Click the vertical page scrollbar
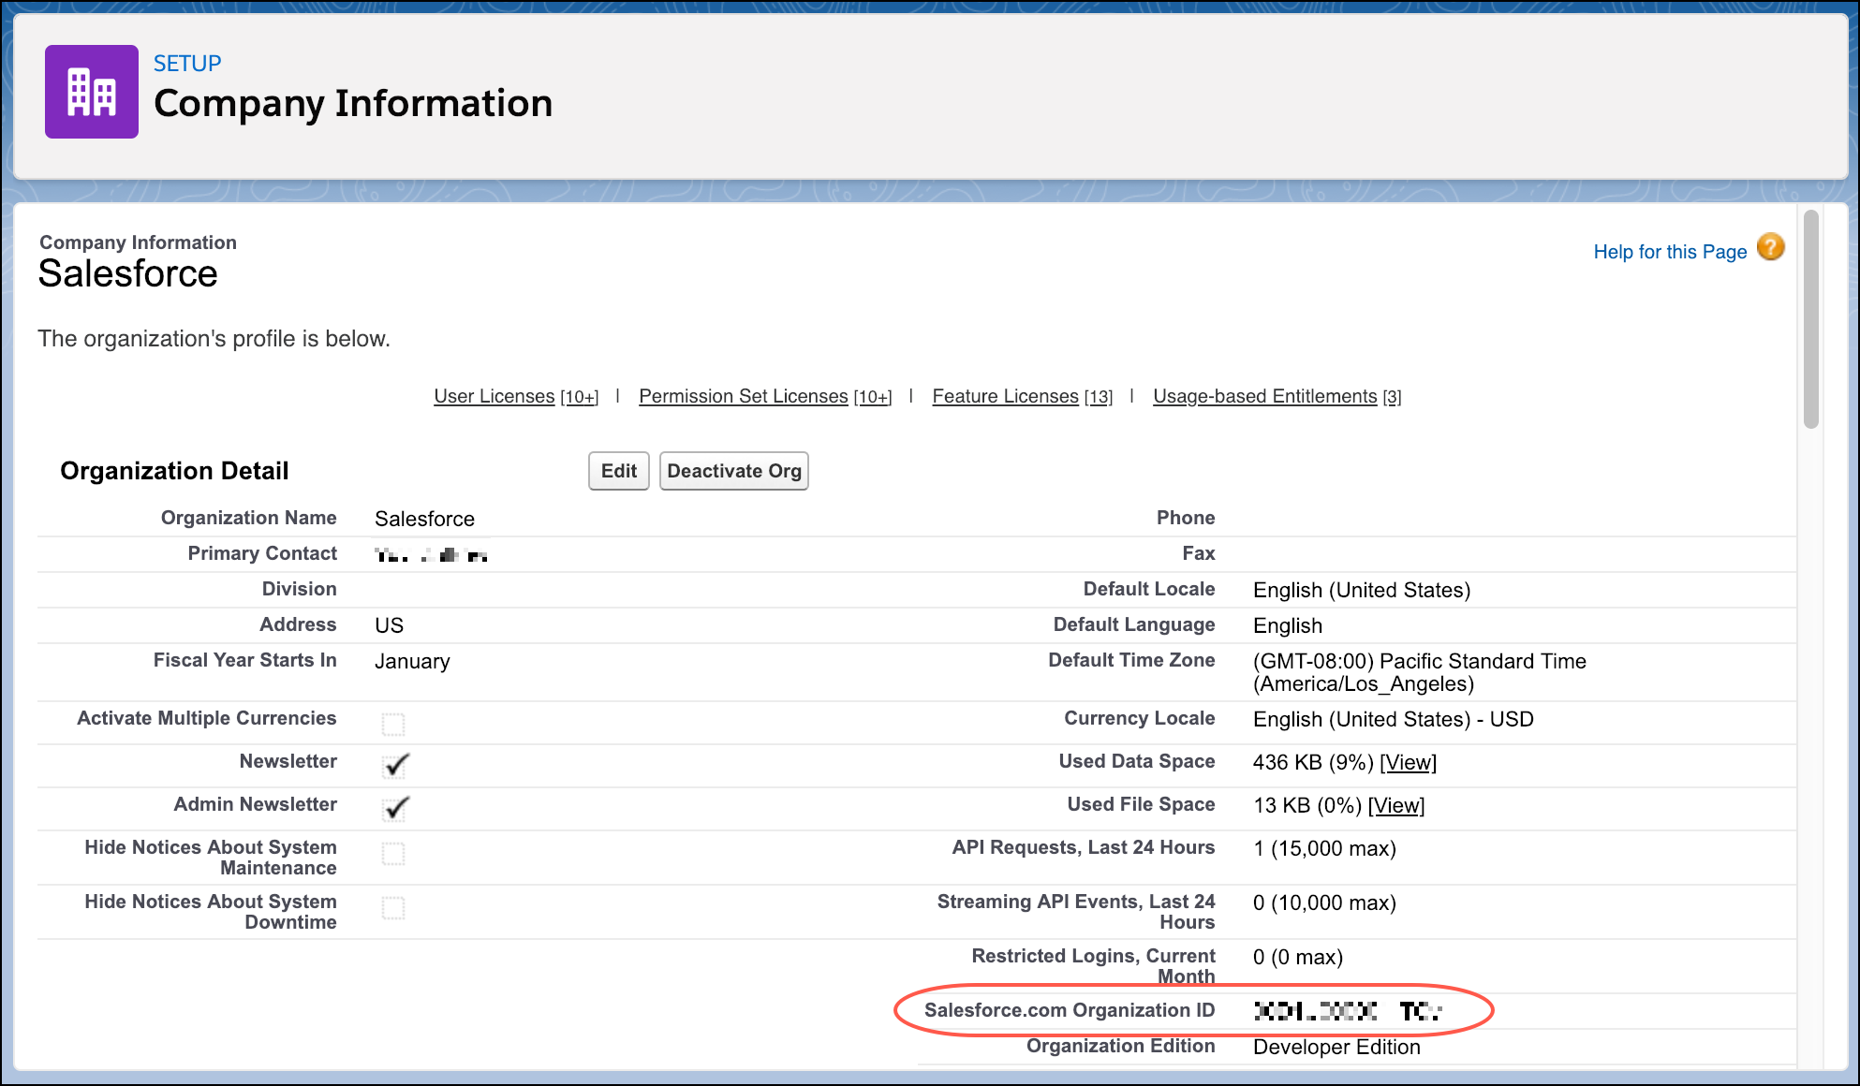 tap(1811, 318)
